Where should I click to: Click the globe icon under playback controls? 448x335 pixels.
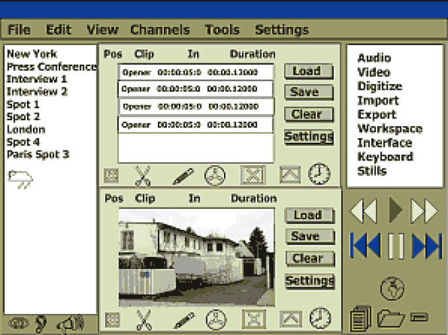[392, 289]
